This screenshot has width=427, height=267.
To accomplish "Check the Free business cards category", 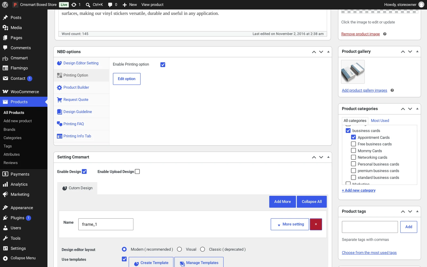I will [x=353, y=144].
